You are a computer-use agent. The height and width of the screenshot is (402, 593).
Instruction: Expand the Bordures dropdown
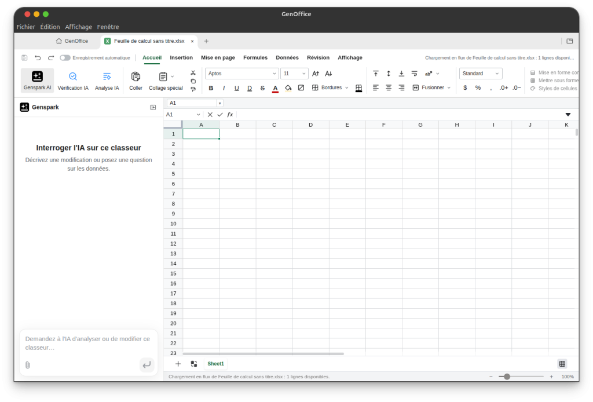pos(346,87)
